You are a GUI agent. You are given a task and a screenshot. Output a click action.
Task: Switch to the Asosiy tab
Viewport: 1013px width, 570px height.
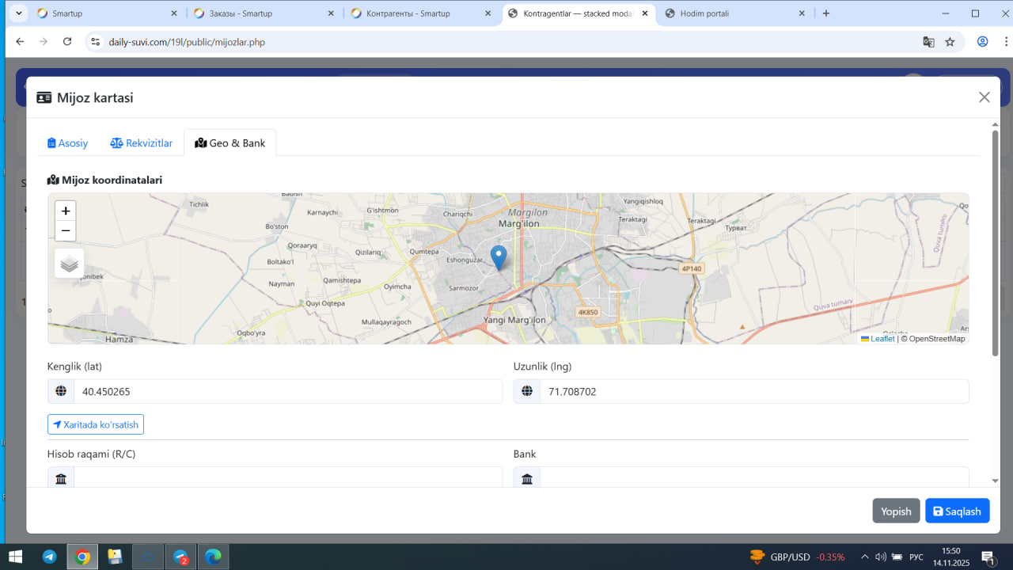click(x=67, y=143)
